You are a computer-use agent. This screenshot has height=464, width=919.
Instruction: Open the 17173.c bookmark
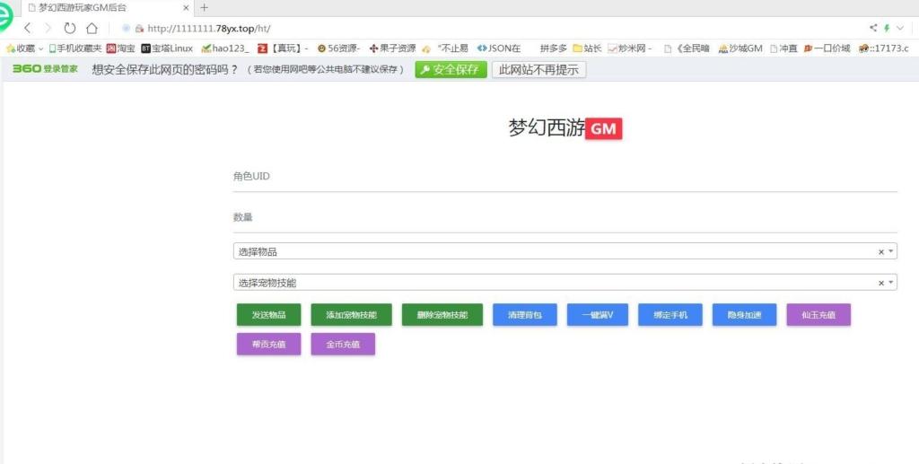click(884, 48)
